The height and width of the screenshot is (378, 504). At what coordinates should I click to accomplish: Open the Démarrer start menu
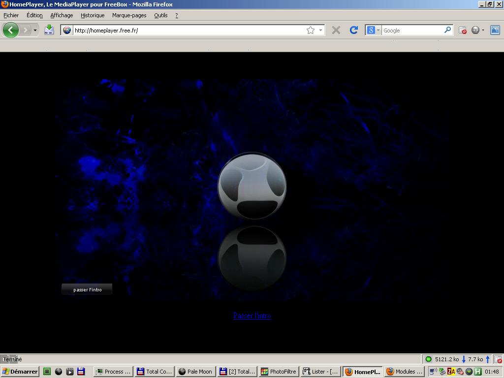pyautogui.click(x=20, y=372)
